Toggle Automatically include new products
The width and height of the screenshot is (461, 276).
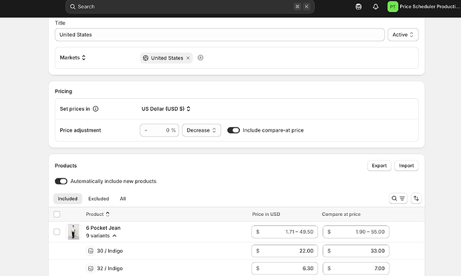coord(61,181)
